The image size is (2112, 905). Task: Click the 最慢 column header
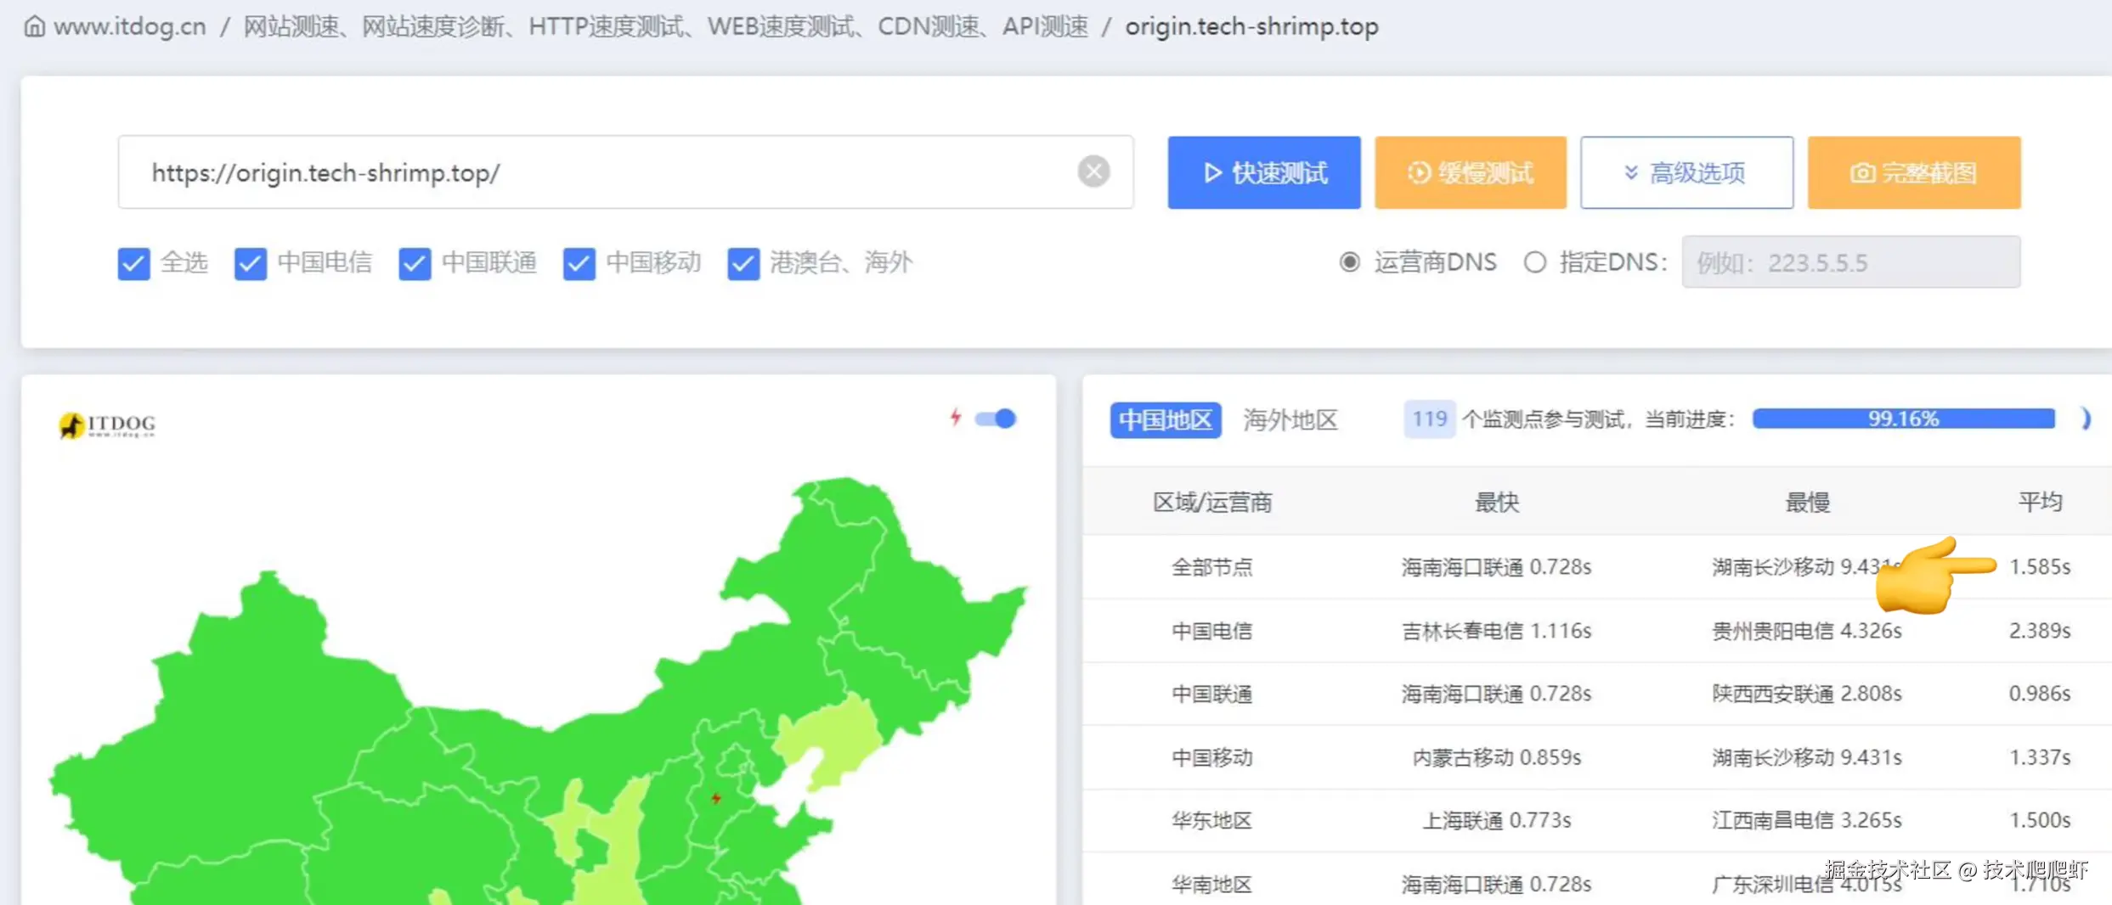point(1807,502)
